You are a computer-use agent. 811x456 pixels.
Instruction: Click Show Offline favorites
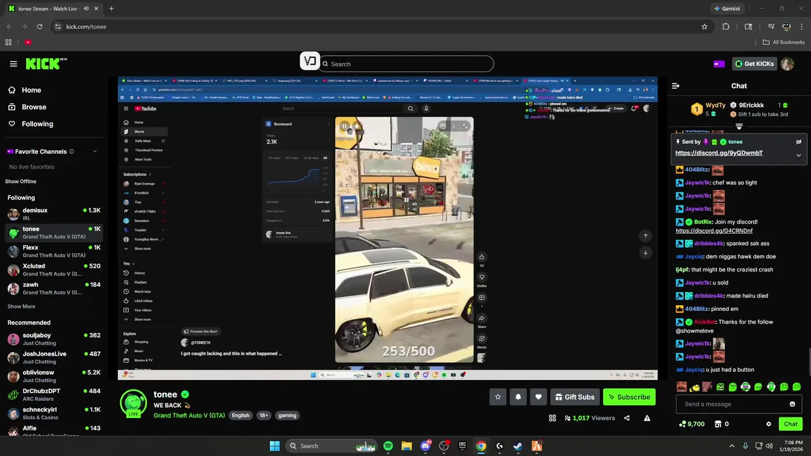point(21,182)
